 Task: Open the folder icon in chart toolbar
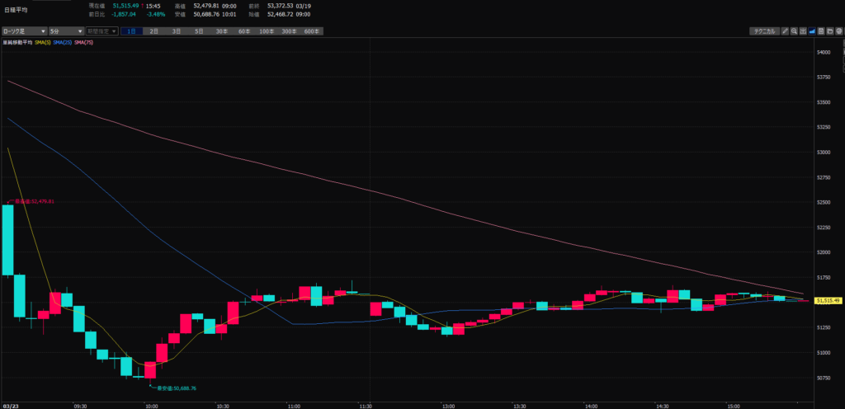831,31
